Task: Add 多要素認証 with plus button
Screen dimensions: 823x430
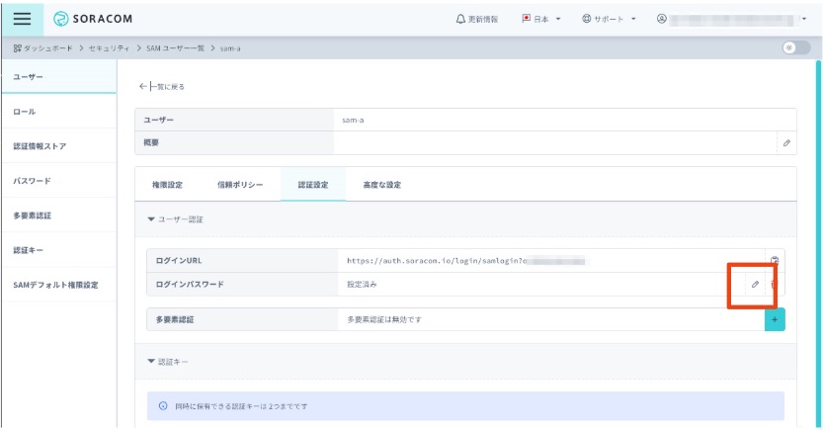Action: point(775,319)
